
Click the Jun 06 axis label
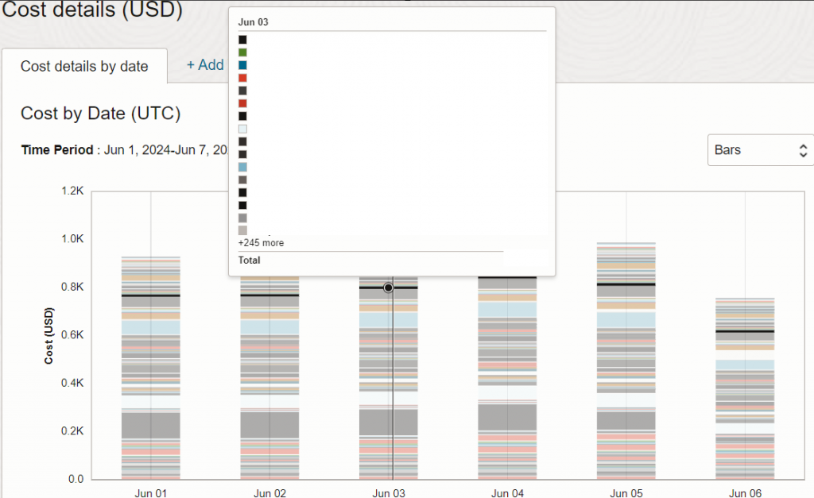745,493
